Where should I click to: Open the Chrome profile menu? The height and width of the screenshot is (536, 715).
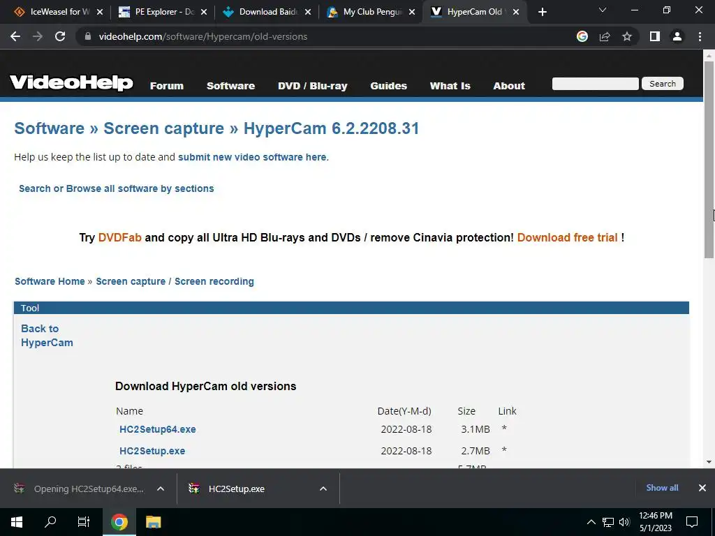[x=677, y=36]
